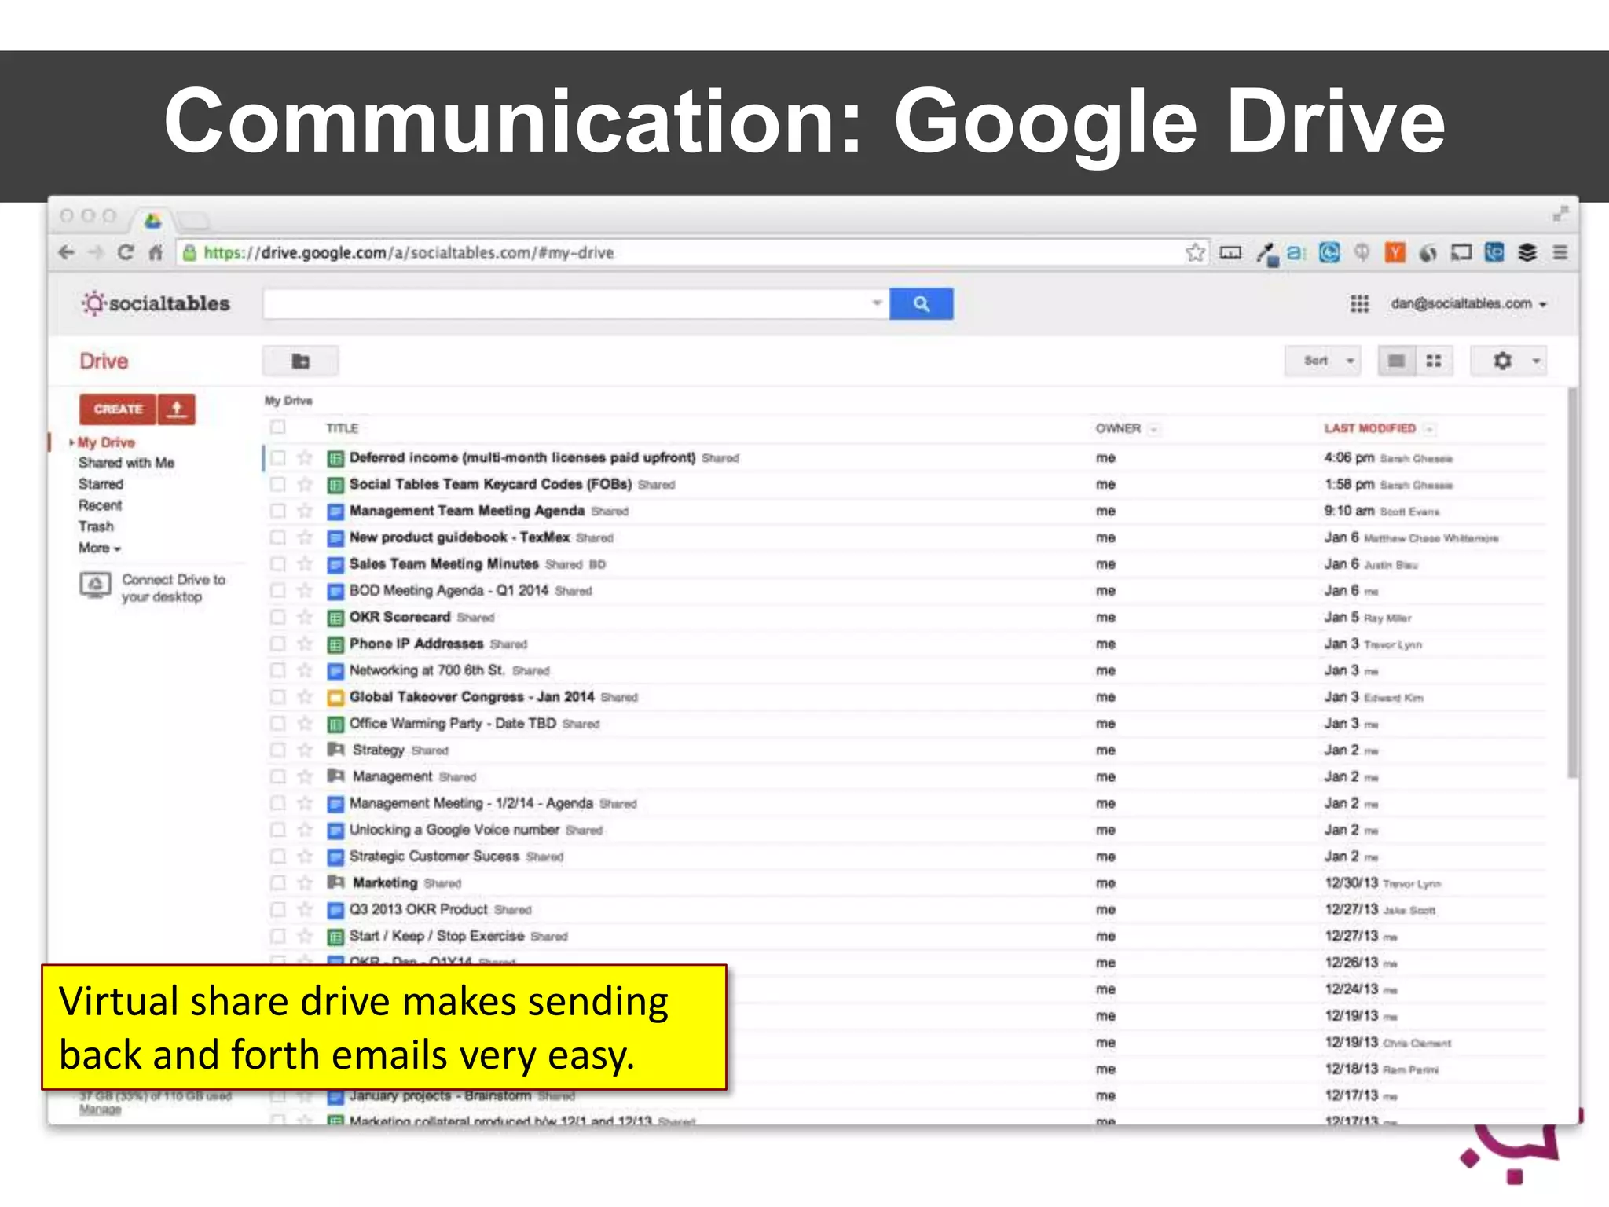
Task: Click the red upload arrow button
Action: pyautogui.click(x=177, y=409)
